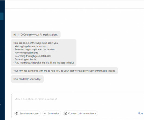144x120 pixels.
Task: Expand the partially visible middle sidebar chevron
Action: point(0,52)
